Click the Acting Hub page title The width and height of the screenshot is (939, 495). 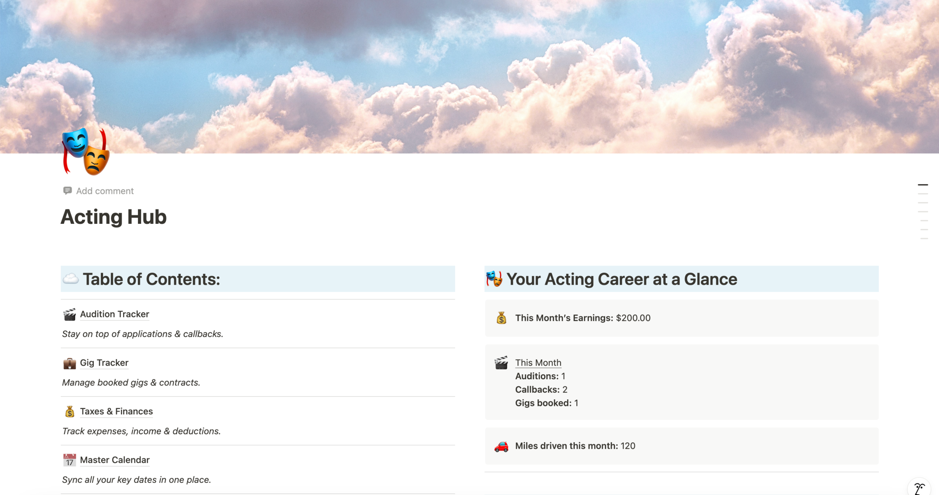pos(114,217)
